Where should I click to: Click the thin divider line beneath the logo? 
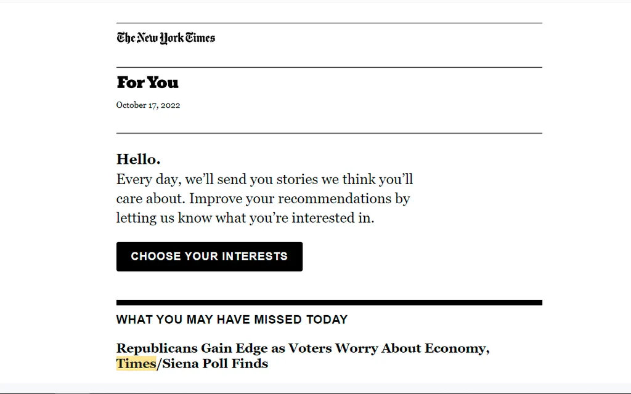click(x=329, y=67)
